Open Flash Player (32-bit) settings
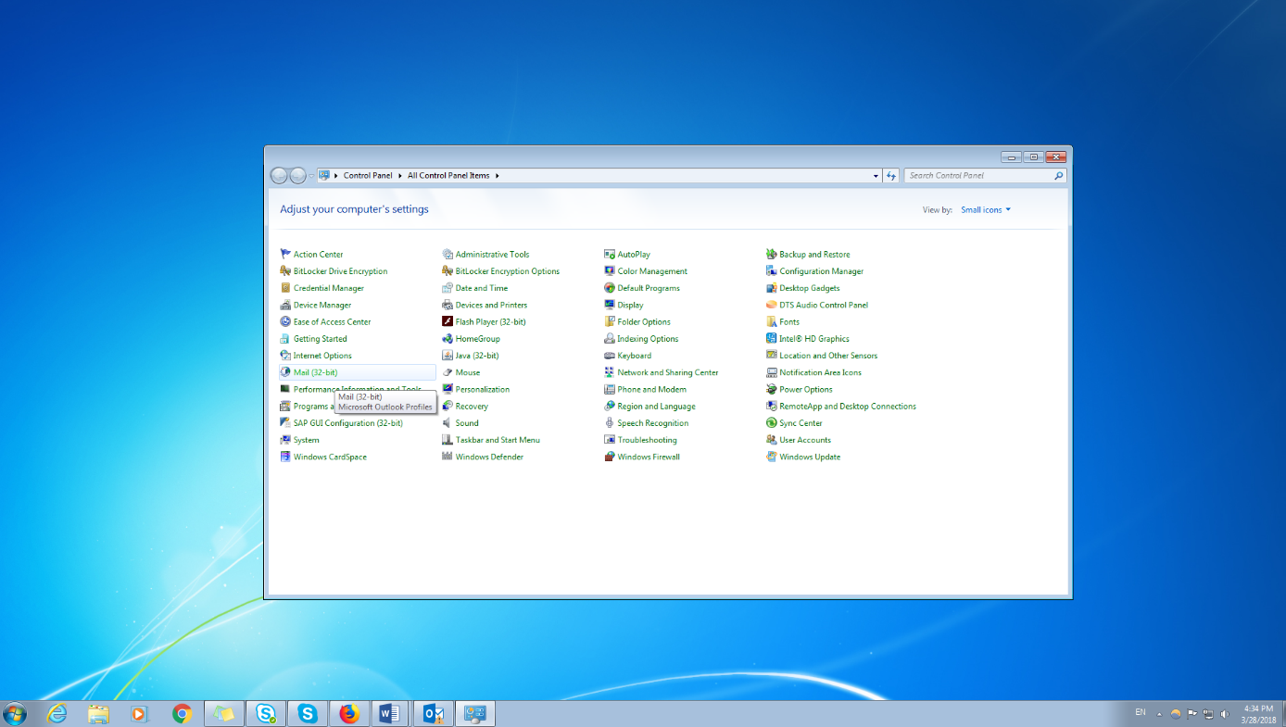Image resolution: width=1286 pixels, height=727 pixels. point(491,320)
